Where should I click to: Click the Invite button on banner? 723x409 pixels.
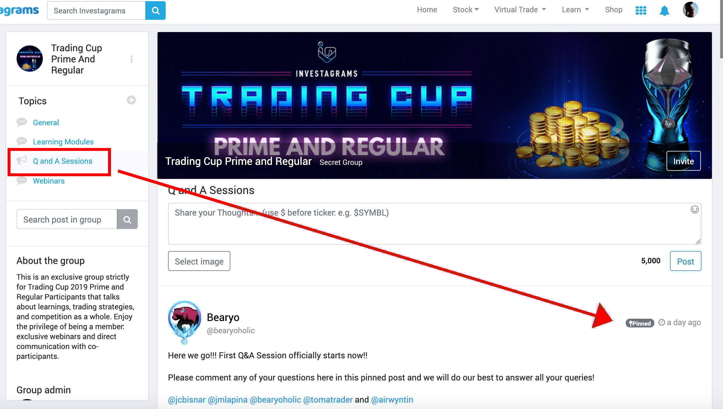pyautogui.click(x=683, y=161)
